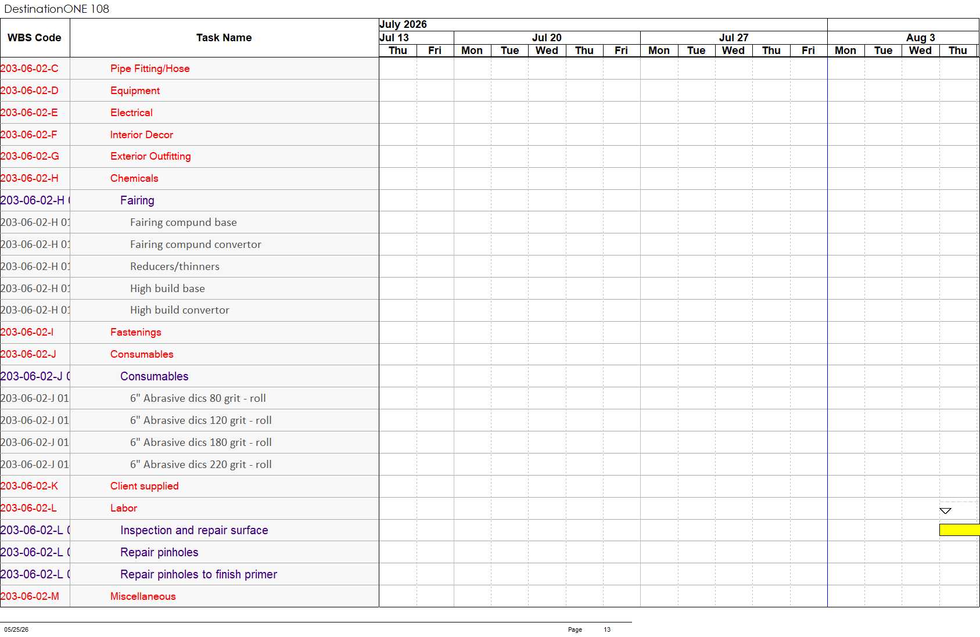Select Fairing compund convertor task
The width and height of the screenshot is (980, 637).
click(x=196, y=244)
